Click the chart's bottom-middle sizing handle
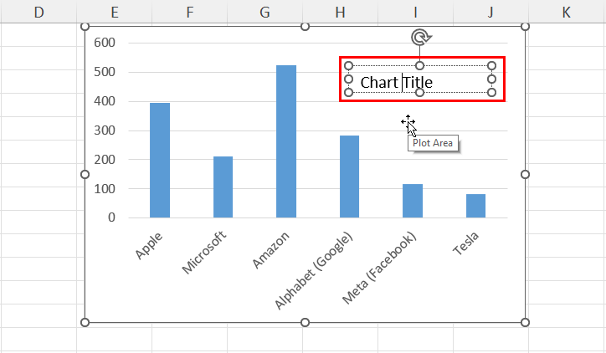This screenshot has width=606, height=353. 305,323
